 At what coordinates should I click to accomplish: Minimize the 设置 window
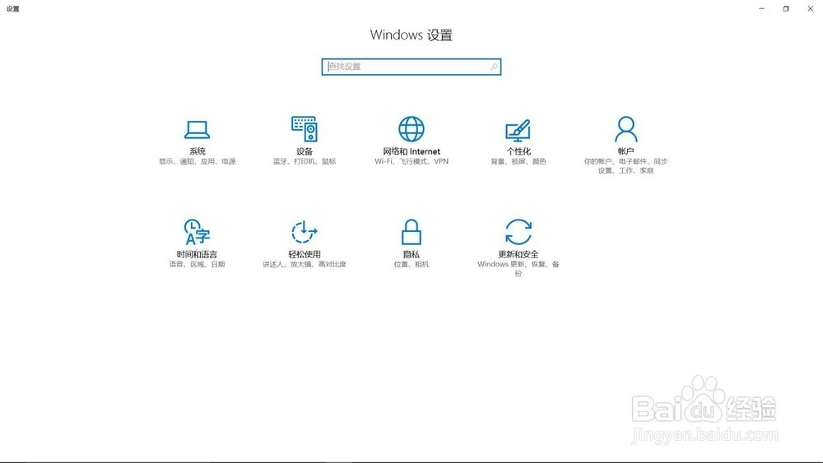point(761,8)
